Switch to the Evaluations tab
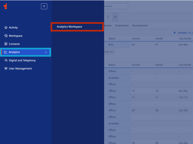 122,26
